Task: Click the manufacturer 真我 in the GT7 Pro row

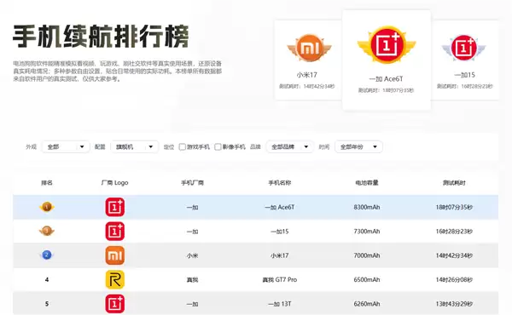Action: tap(192, 280)
